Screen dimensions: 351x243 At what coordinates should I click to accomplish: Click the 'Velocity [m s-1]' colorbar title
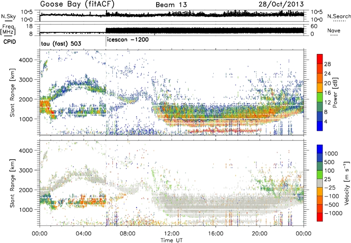[347, 183]
